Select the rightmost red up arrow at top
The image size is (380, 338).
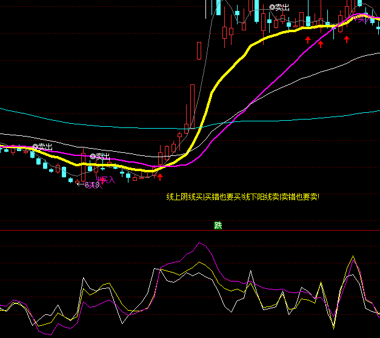click(x=347, y=40)
